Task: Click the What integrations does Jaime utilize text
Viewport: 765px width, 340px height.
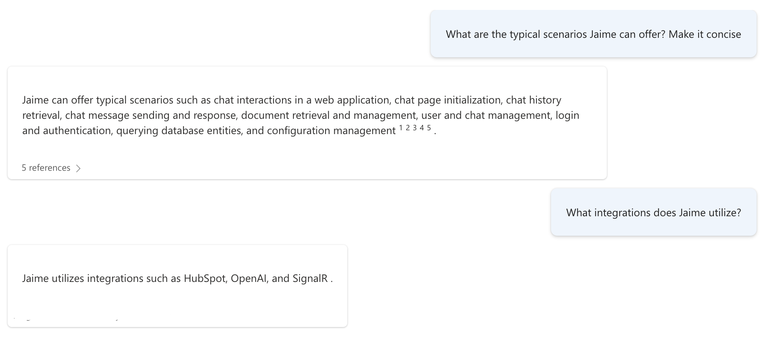Action: pos(653,212)
